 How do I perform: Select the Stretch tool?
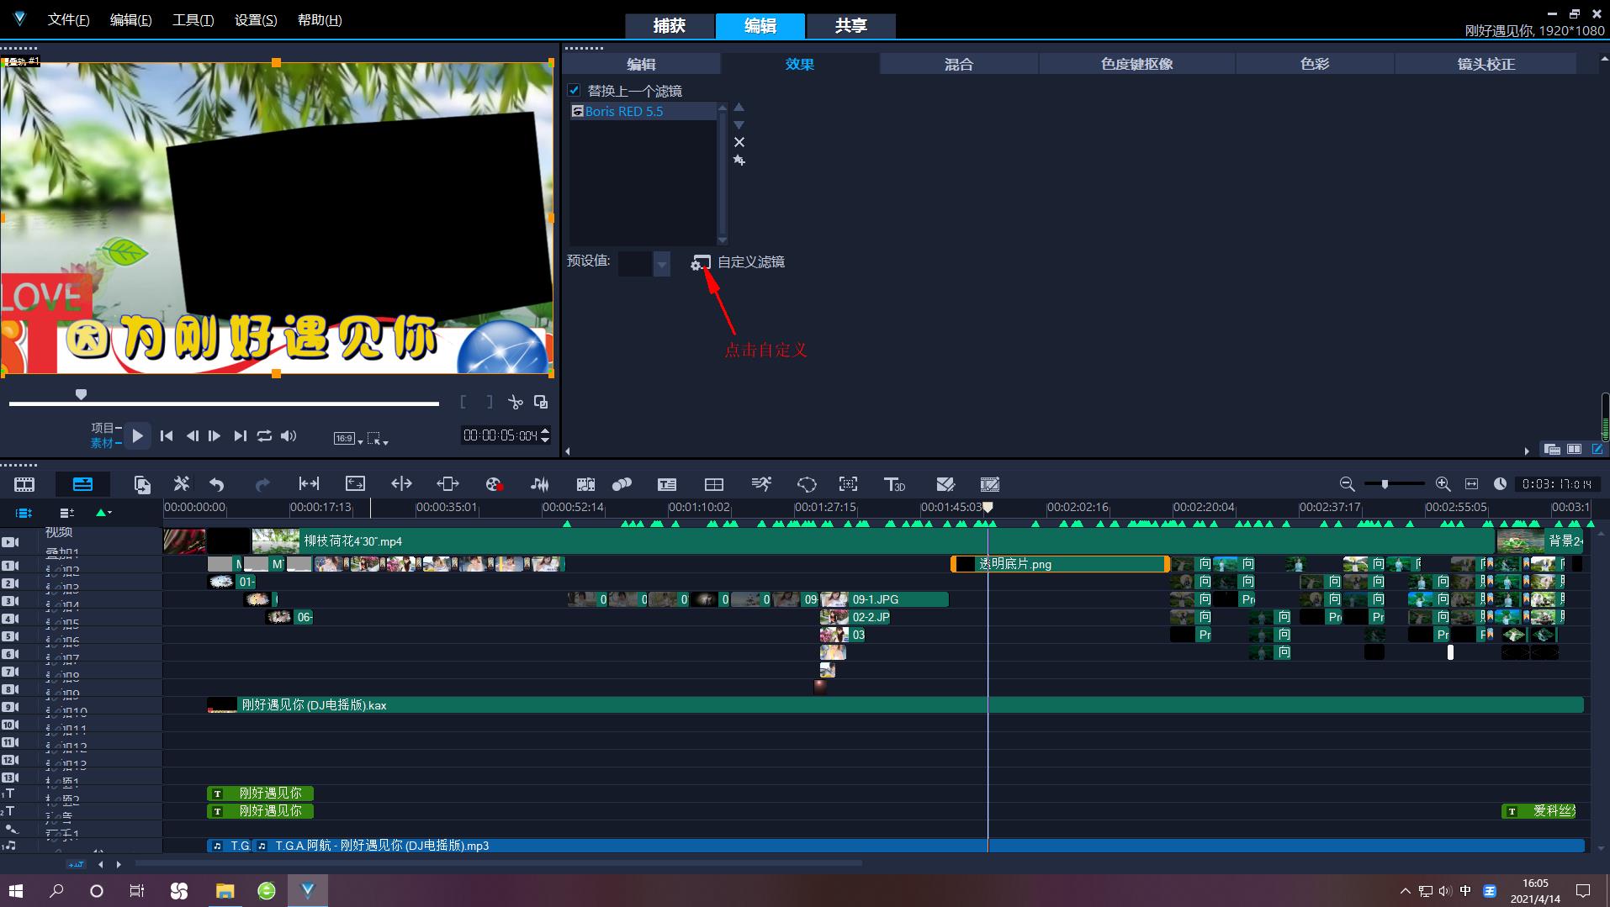pyautogui.click(x=355, y=483)
